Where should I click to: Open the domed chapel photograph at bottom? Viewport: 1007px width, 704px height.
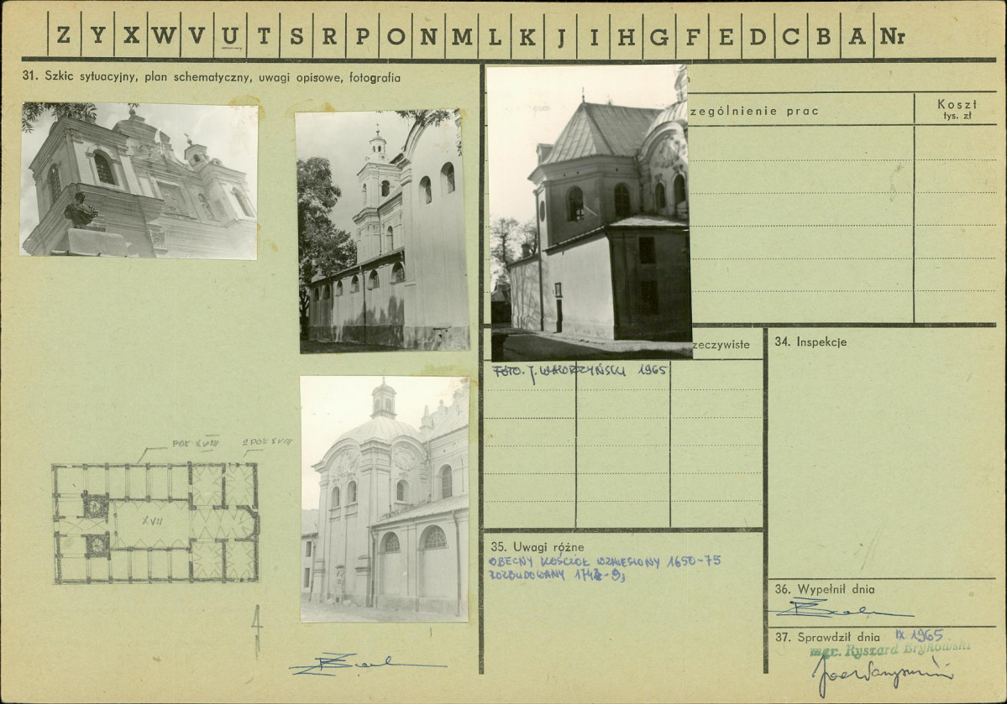[384, 498]
